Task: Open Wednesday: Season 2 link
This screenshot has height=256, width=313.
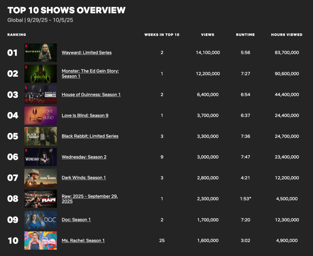Action: point(84,157)
